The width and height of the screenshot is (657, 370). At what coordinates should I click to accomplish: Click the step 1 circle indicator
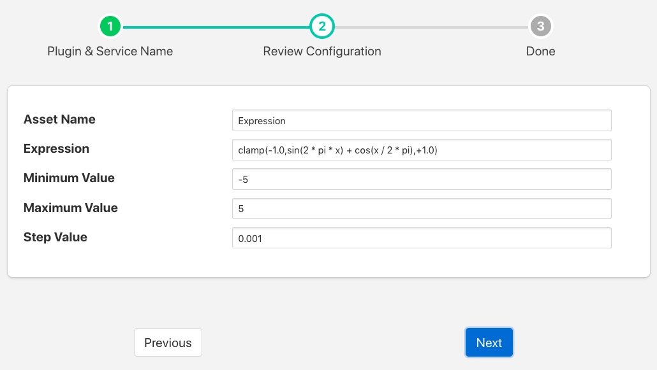110,27
